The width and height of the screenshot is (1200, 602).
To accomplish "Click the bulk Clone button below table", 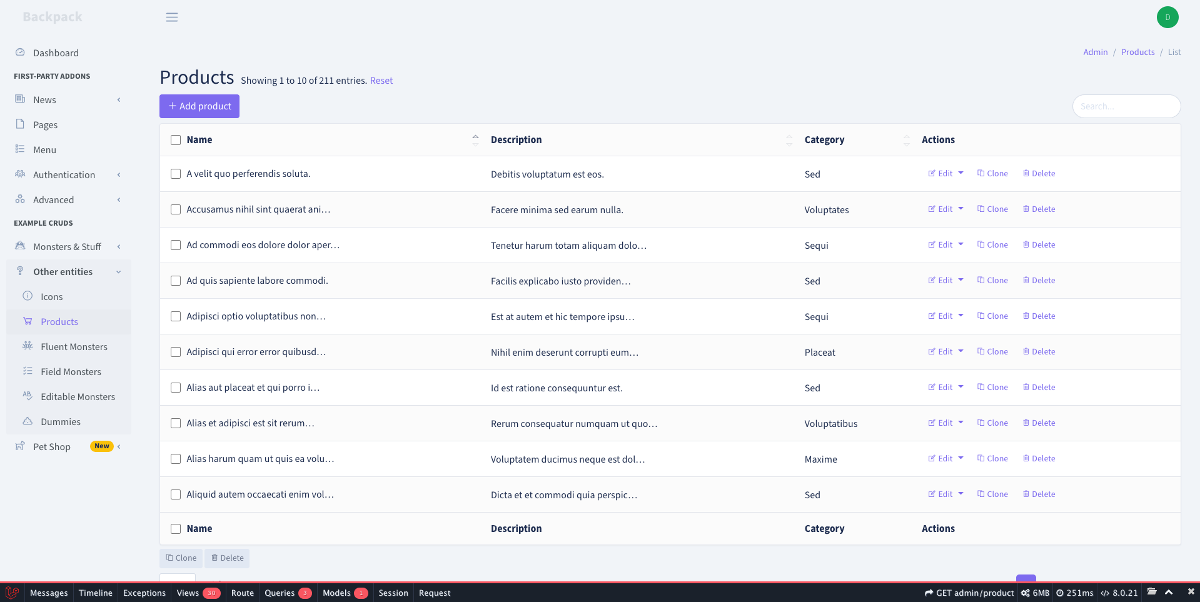I will tap(181, 558).
